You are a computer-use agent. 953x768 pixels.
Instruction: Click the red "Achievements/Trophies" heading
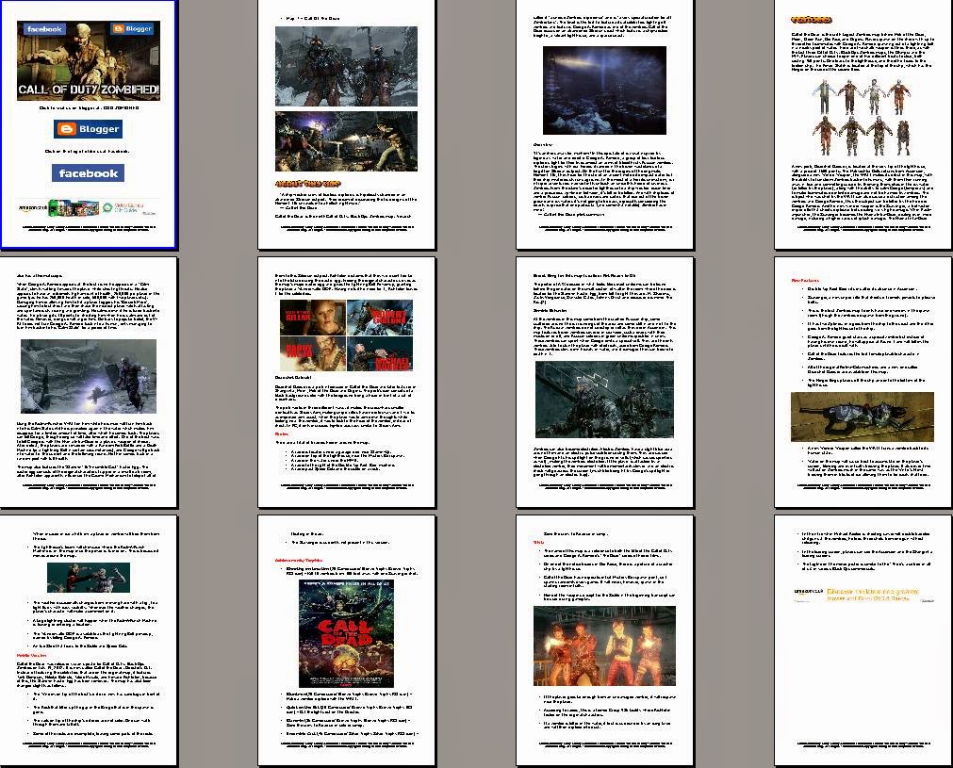pyautogui.click(x=299, y=560)
